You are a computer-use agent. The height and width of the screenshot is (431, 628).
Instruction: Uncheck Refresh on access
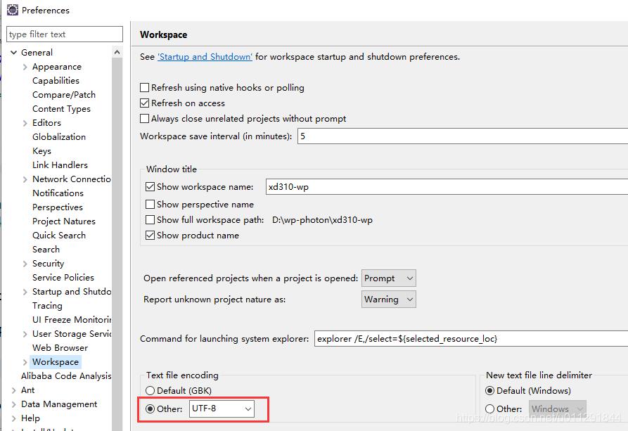tap(143, 103)
